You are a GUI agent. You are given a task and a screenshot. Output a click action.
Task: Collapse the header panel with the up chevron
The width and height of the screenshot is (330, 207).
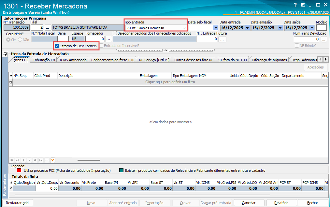[x=165, y=50]
